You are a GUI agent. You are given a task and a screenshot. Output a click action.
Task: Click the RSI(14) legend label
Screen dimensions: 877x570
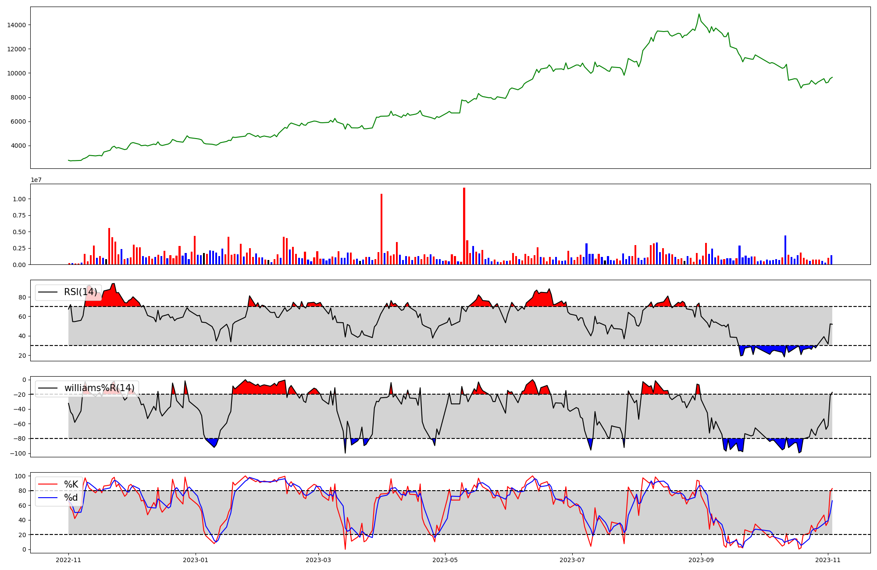point(80,292)
